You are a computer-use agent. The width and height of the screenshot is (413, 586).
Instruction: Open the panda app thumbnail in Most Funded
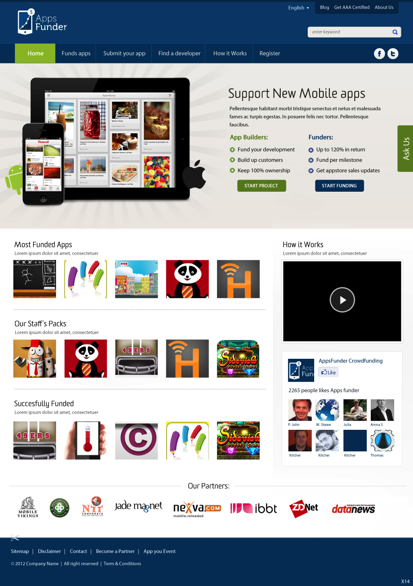[x=188, y=279]
